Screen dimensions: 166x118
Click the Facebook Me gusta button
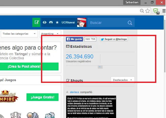[74, 39]
